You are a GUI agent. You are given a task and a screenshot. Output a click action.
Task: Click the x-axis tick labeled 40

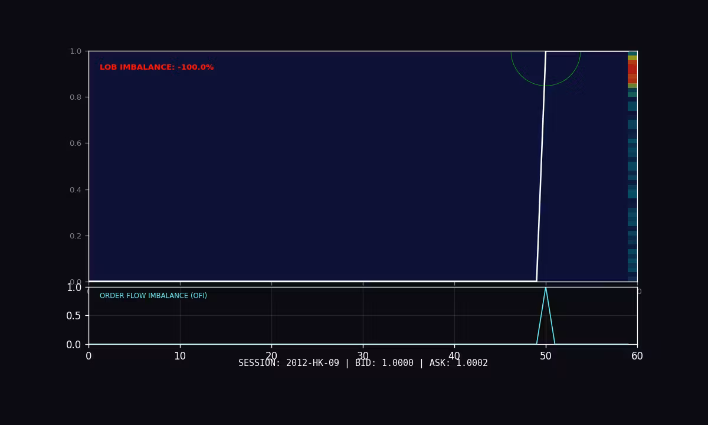click(454, 356)
